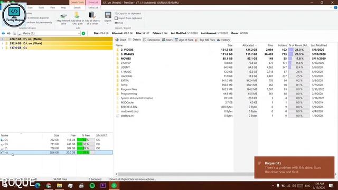Open Microsoft Edge from the taskbar
Screen dimensions: 338x190
click(x=37, y=185)
